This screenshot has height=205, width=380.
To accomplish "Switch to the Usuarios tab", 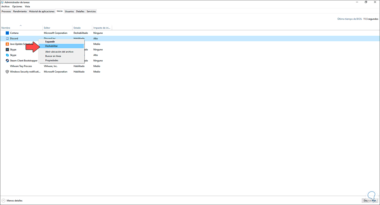I will click(69, 11).
